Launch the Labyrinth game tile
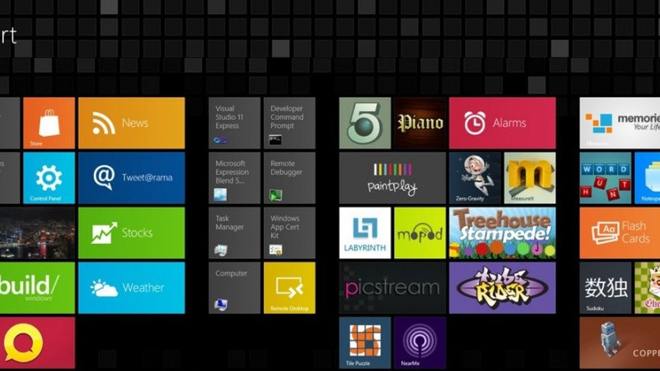 pyautogui.click(x=365, y=233)
